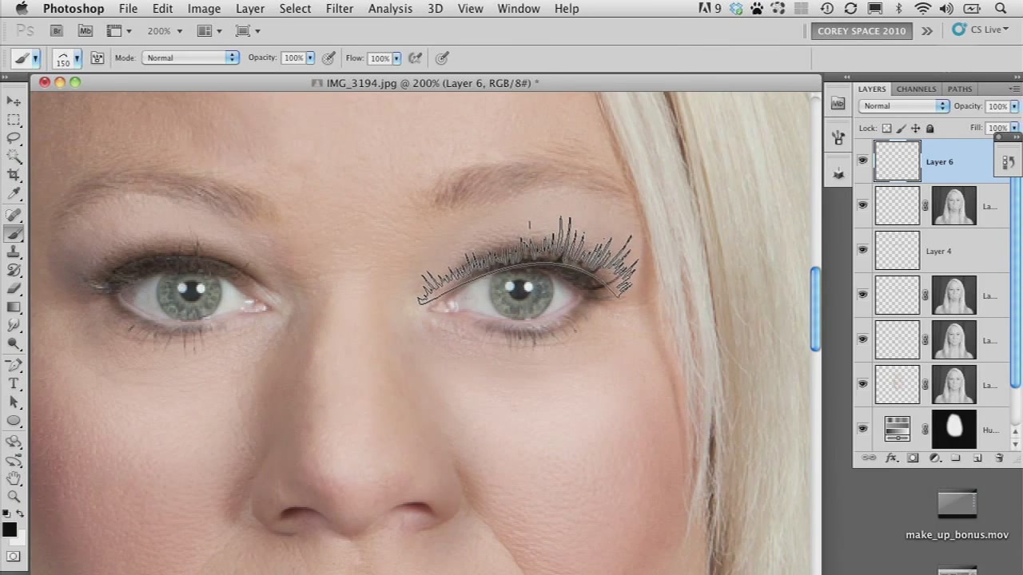The width and height of the screenshot is (1023, 575).
Task: Open the Arrange Documents dropdown
Action: [209, 30]
